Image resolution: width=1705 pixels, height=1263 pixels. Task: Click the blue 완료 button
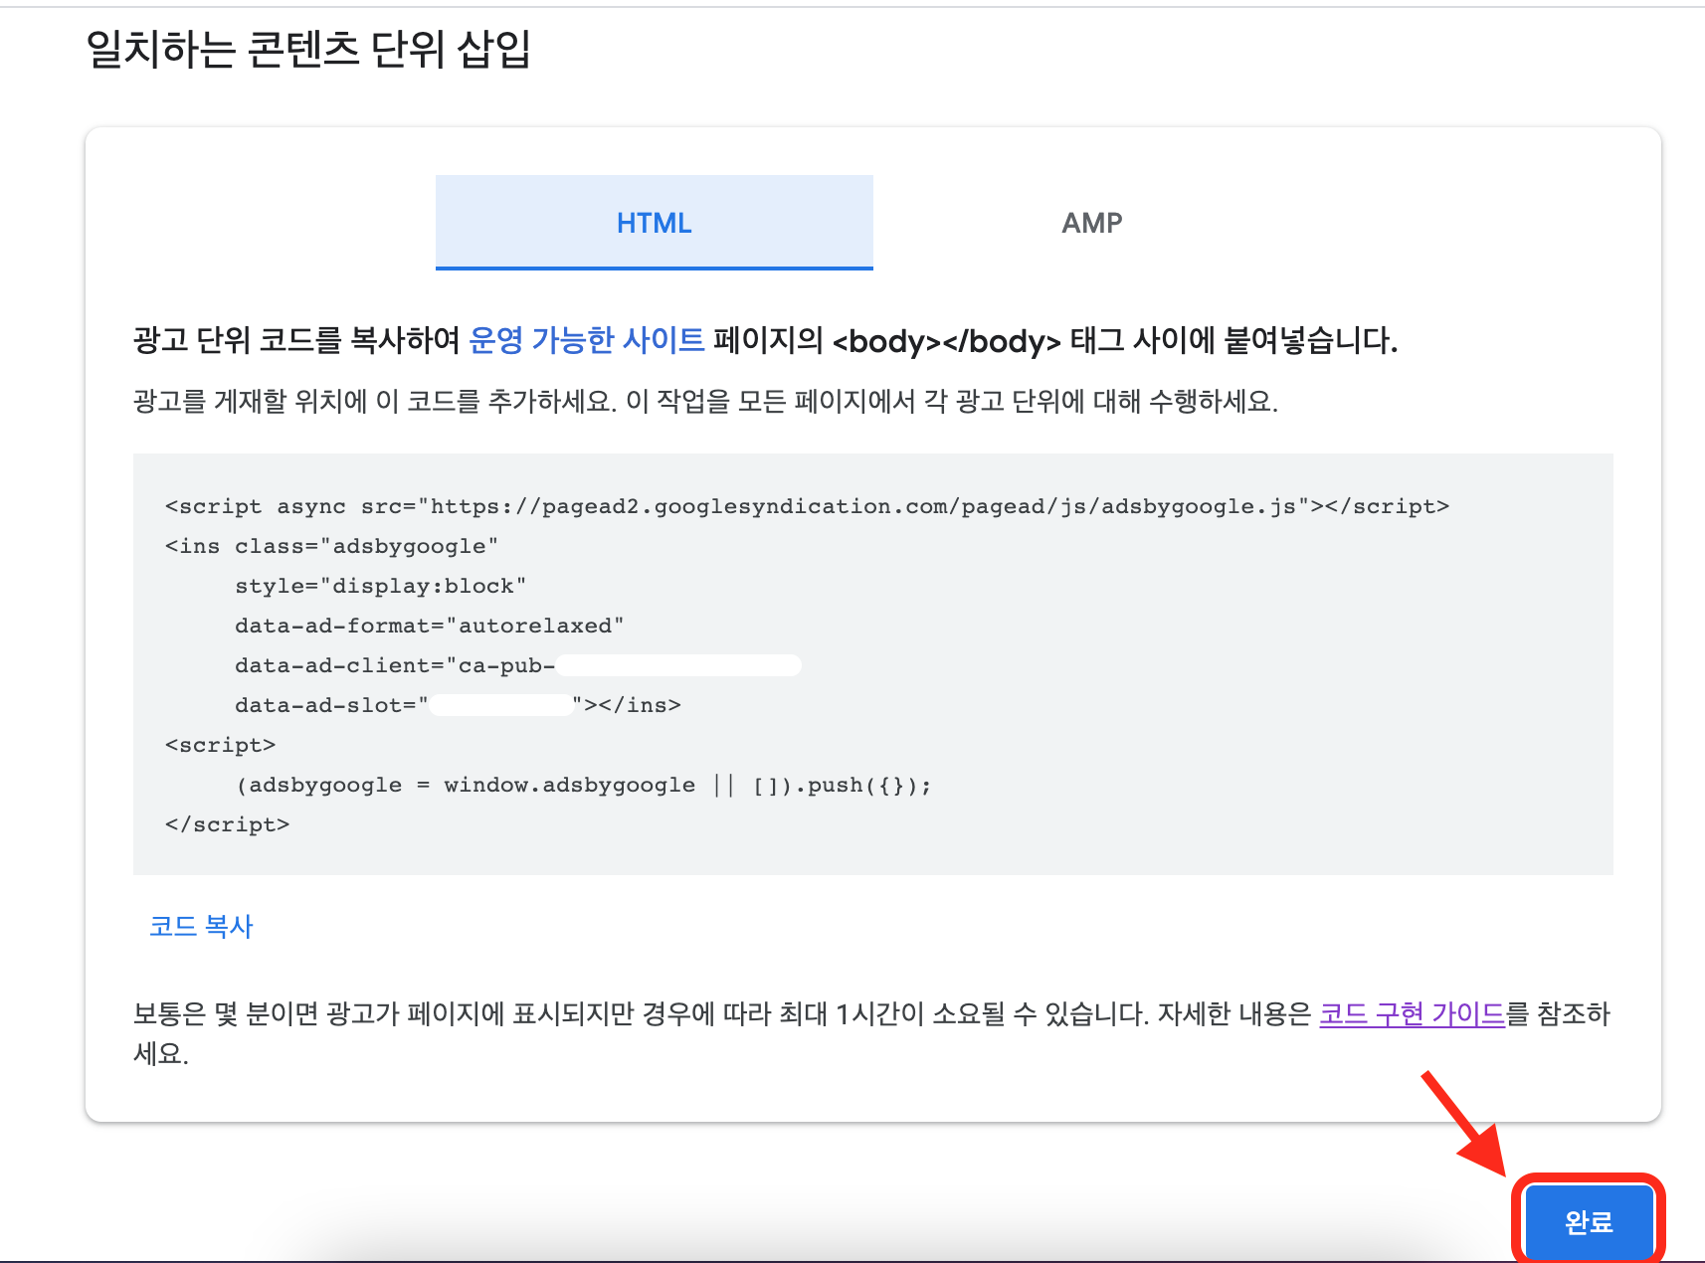(x=1588, y=1221)
